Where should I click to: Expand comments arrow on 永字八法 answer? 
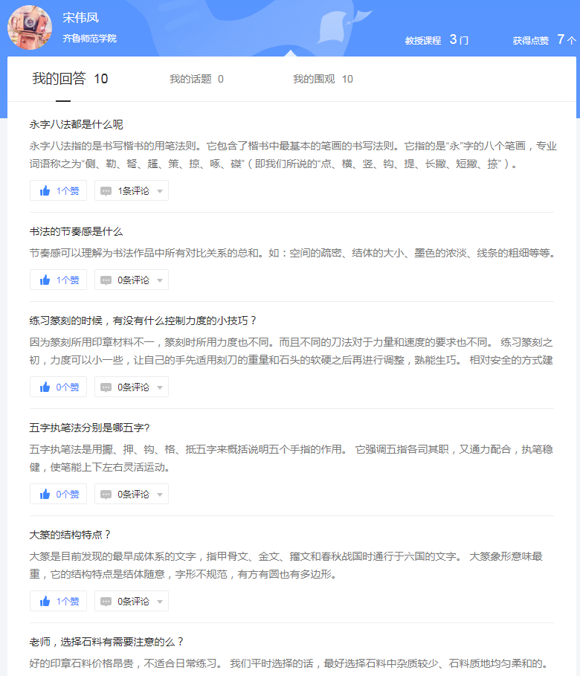pyautogui.click(x=159, y=191)
